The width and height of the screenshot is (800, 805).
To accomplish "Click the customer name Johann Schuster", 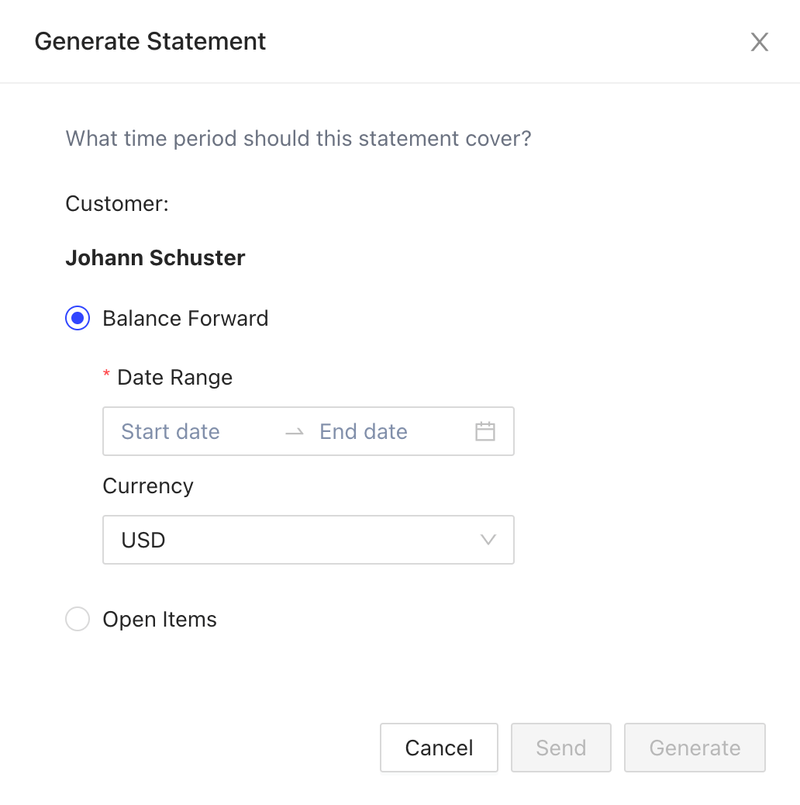I will [155, 258].
